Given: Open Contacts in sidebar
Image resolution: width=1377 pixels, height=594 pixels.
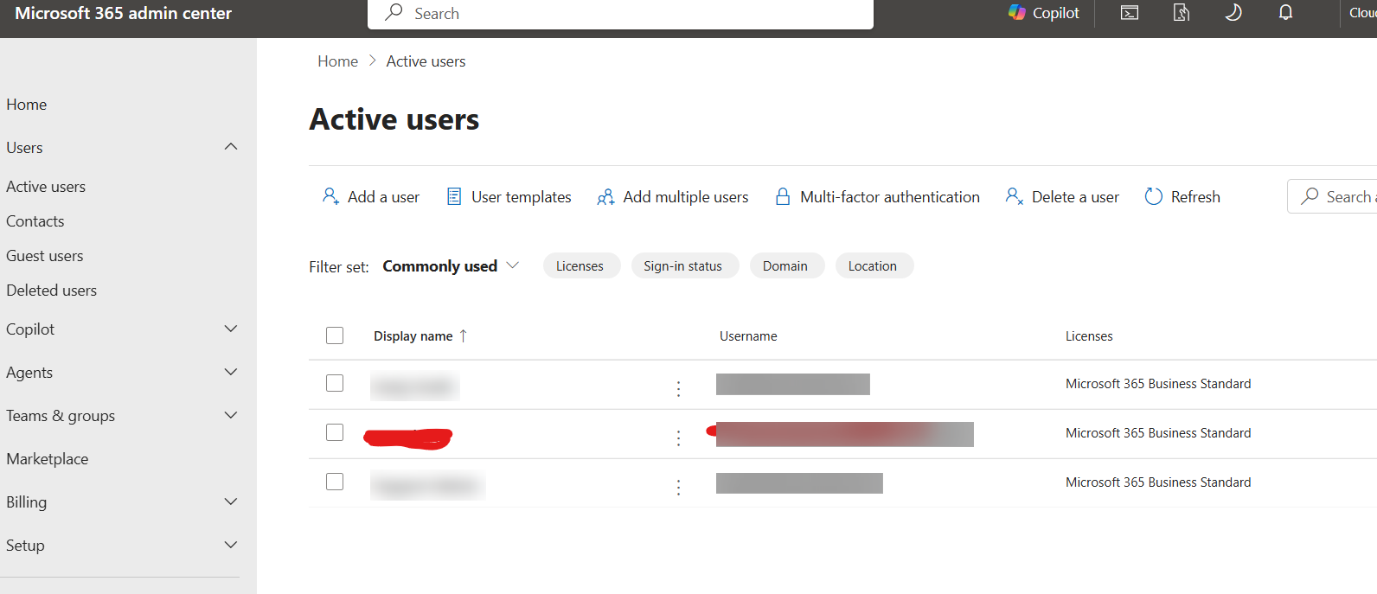Looking at the screenshot, I should (35, 221).
